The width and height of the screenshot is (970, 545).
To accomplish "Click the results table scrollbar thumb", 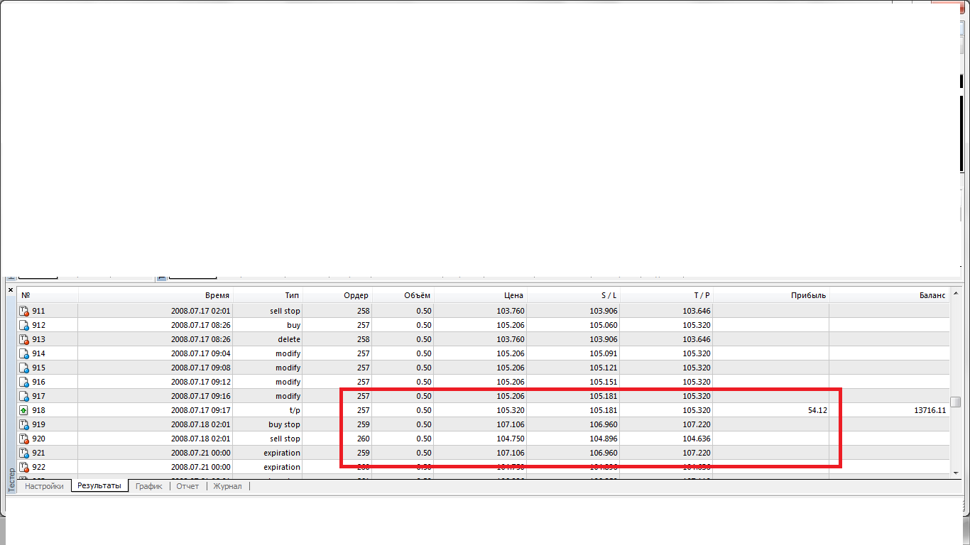I will [957, 402].
